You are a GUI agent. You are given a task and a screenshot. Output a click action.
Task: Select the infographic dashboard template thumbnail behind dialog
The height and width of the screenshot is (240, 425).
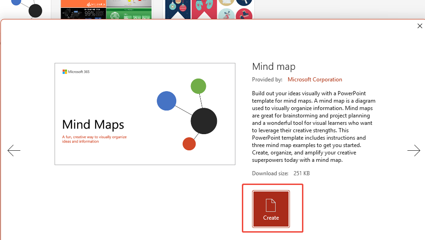[x=106, y=10]
